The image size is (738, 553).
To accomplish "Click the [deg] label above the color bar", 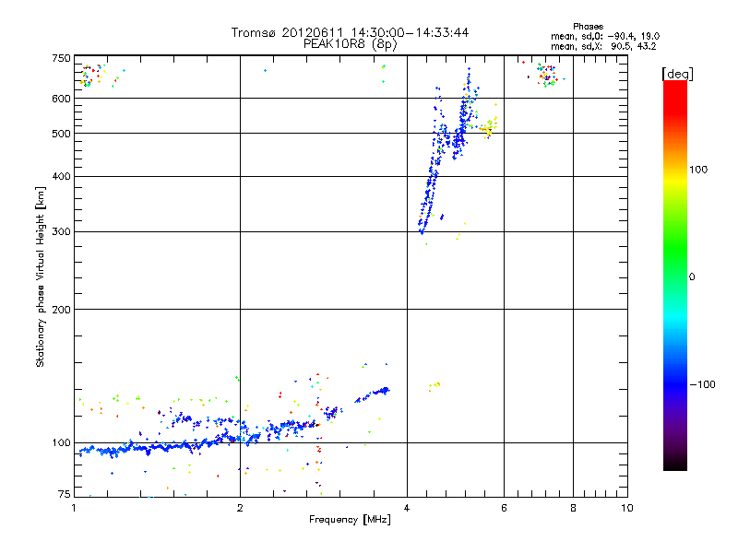I will coord(677,73).
